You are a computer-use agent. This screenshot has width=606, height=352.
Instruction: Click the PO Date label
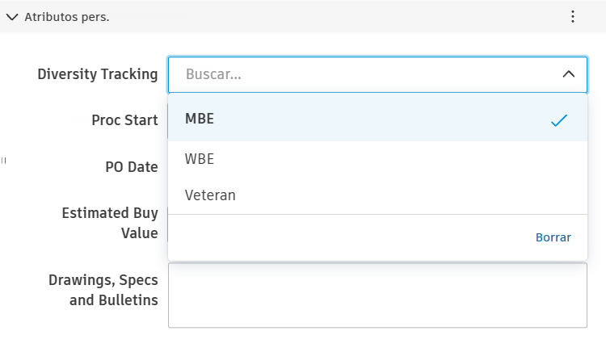tap(132, 167)
